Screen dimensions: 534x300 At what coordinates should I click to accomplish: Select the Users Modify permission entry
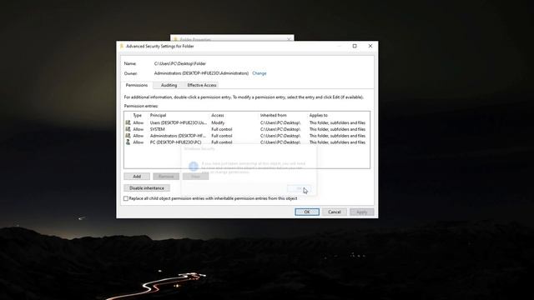(247, 122)
